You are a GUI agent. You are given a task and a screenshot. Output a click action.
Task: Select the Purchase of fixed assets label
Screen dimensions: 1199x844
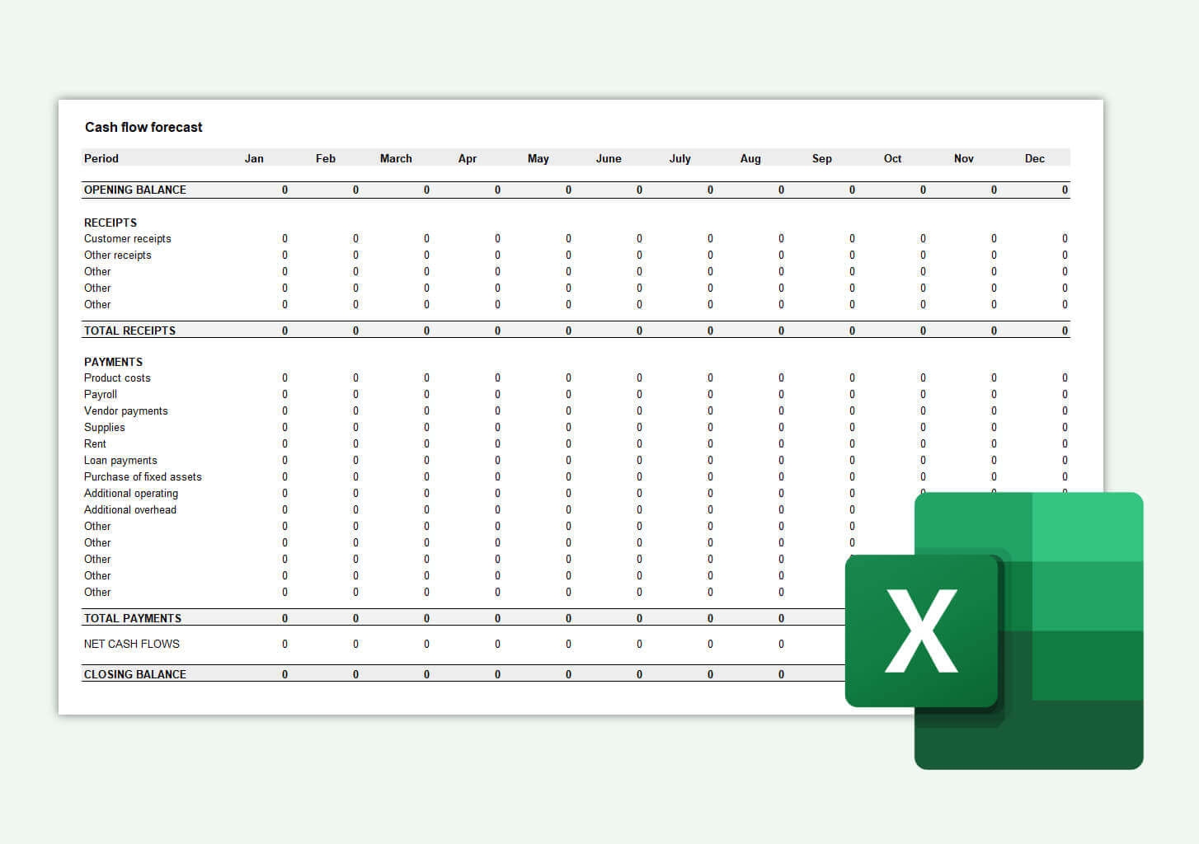pos(142,476)
